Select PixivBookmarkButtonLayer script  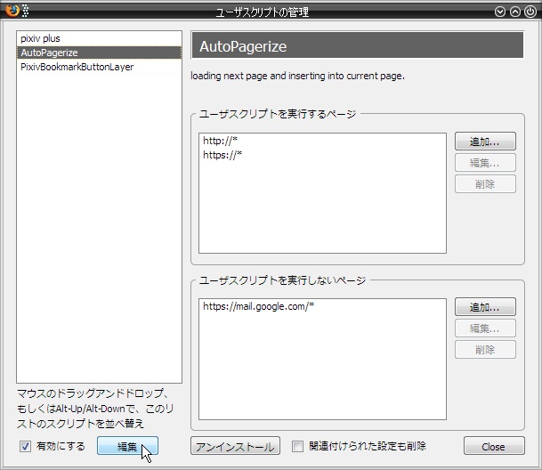(x=99, y=67)
